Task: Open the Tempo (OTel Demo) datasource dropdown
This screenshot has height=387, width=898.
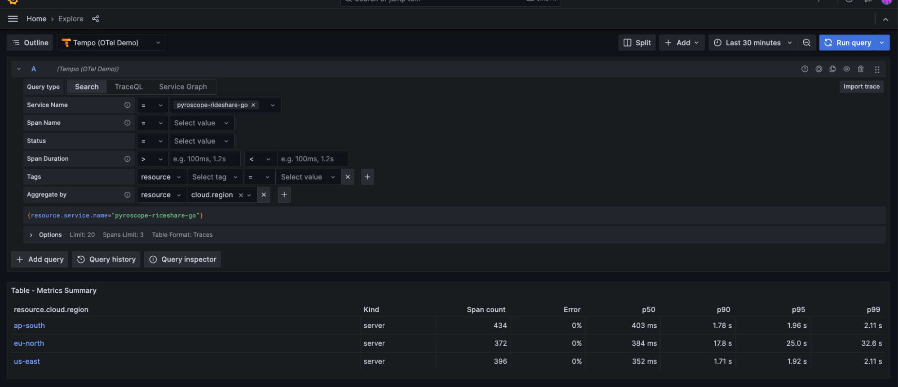Action: click(111, 43)
